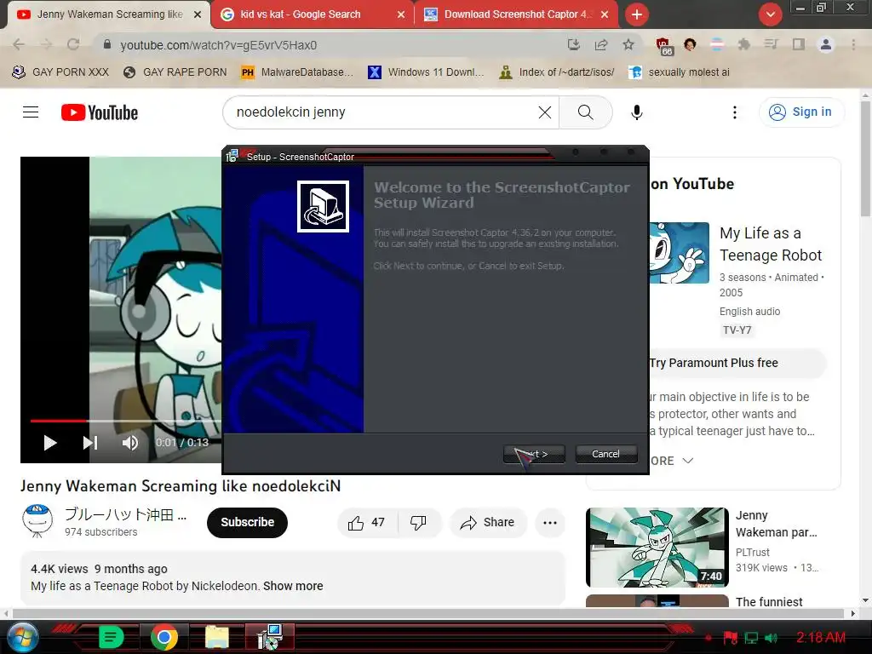872x654 pixels.
Task: Open the system tray volume speaker icon
Action: click(772, 638)
